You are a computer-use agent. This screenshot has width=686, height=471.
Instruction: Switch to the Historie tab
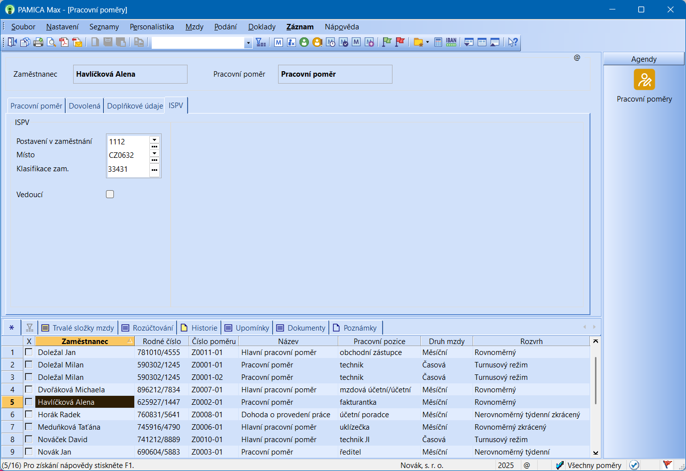[x=199, y=328]
